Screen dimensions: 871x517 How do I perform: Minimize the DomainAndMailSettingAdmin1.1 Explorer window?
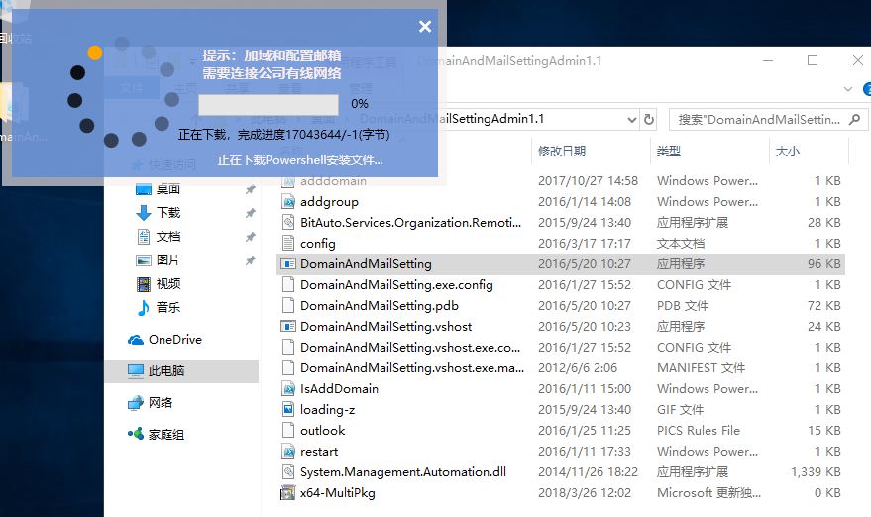point(768,60)
